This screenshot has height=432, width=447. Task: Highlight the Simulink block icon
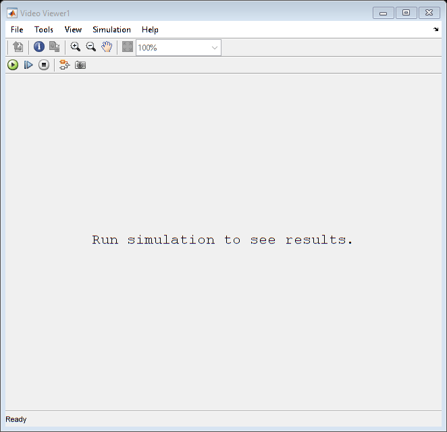pos(64,65)
